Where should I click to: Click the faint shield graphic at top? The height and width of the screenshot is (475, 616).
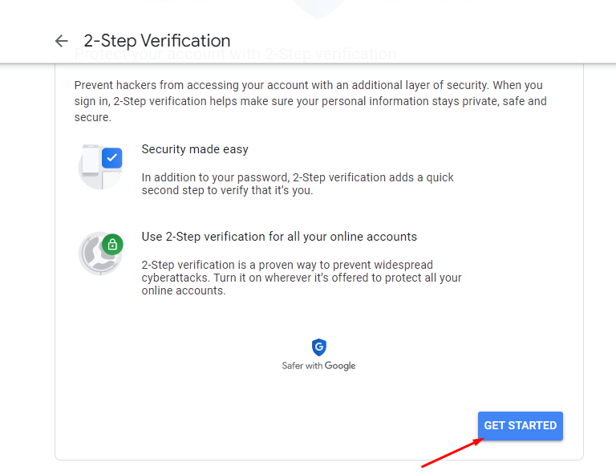[x=318, y=9]
